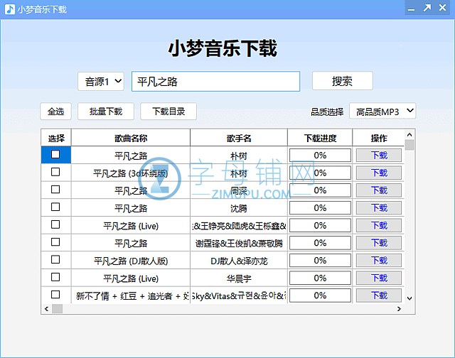Open the 音源1 source dropdown
Image resolution: width=455 pixels, height=358 pixels.
(101, 82)
